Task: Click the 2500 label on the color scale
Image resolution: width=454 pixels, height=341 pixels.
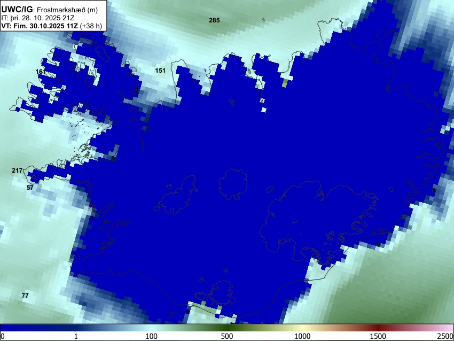Action: (445, 336)
